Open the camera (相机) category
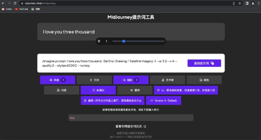 (131, 80)
